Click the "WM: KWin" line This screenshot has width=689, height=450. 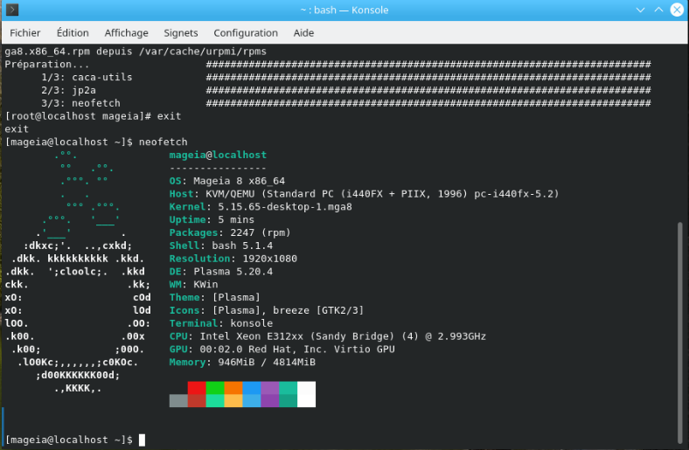(x=194, y=285)
